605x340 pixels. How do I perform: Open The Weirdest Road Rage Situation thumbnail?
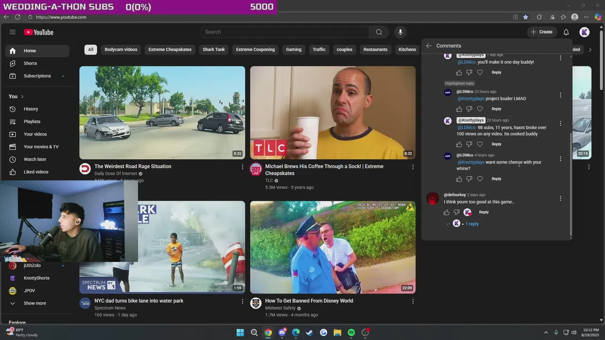click(162, 112)
